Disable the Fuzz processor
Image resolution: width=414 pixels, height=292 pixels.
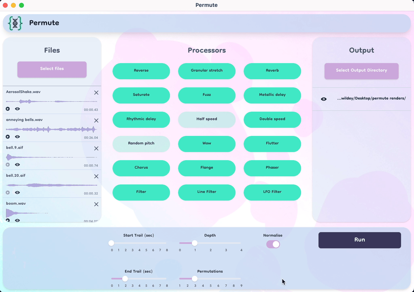point(207,95)
